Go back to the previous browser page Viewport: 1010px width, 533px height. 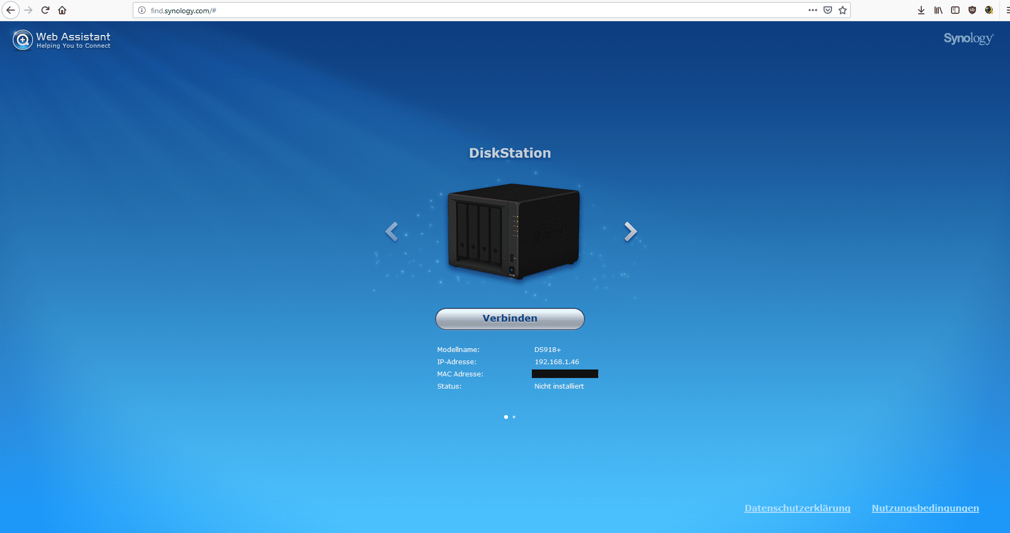pyautogui.click(x=11, y=10)
